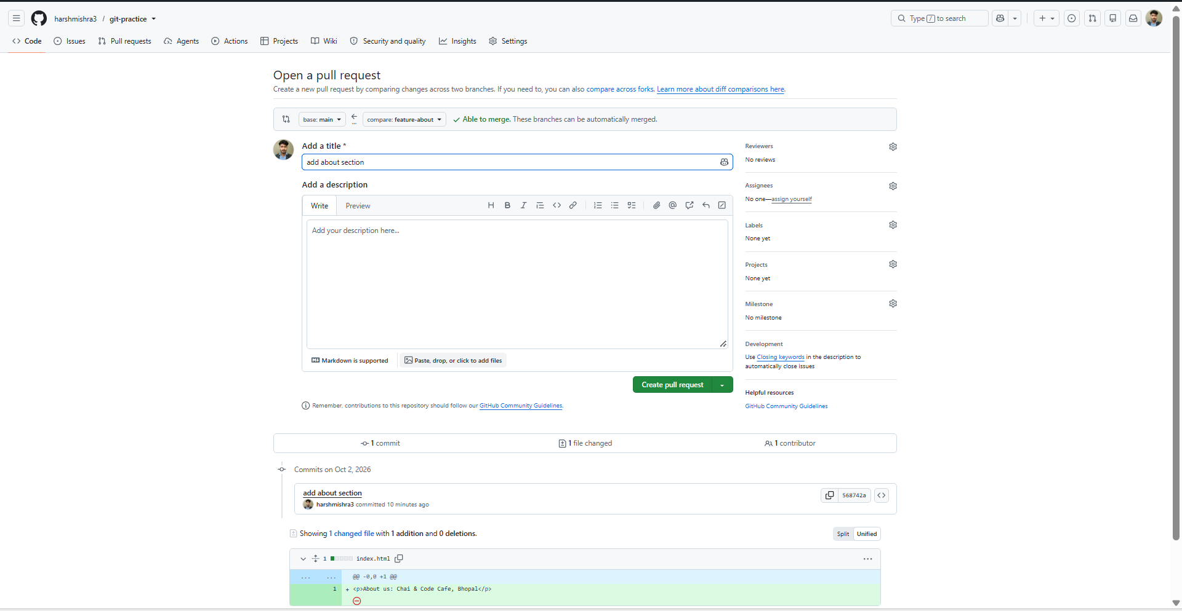Image resolution: width=1182 pixels, height=611 pixels.
Task: Apply italic formatting icon
Action: pos(523,205)
